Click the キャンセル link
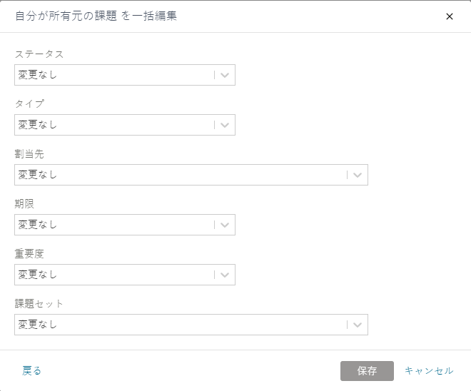 (x=429, y=371)
